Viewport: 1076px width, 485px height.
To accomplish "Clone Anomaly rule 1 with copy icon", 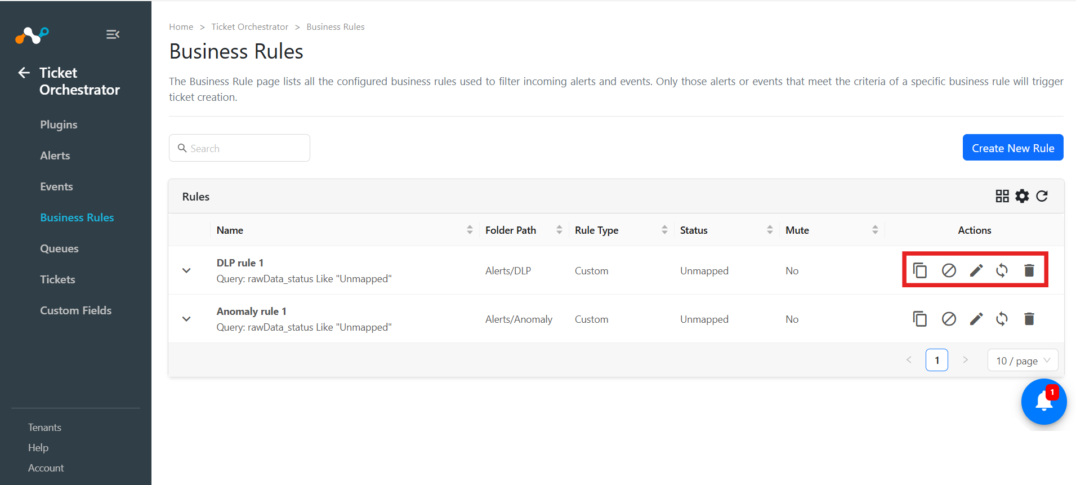I will (x=920, y=319).
